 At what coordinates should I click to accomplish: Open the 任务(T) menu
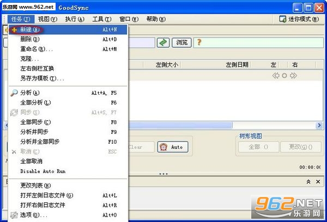21,19
